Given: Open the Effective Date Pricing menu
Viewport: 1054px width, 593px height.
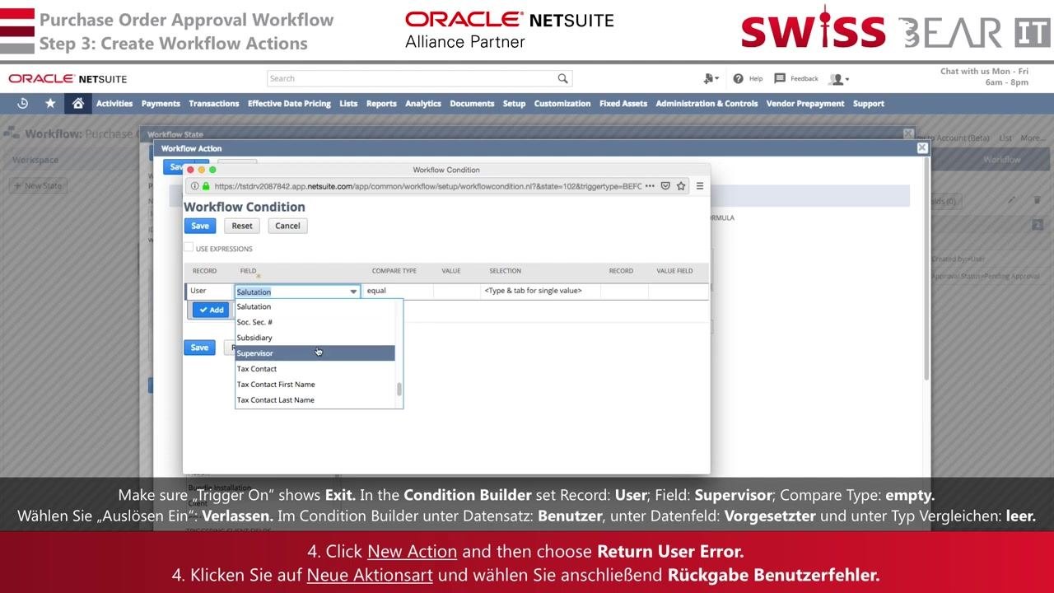Looking at the screenshot, I should (x=289, y=104).
